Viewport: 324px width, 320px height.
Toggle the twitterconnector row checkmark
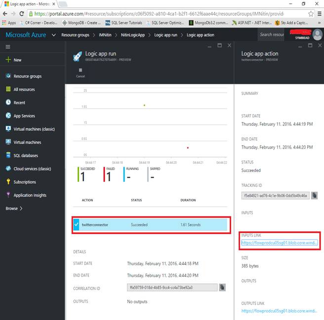(76, 225)
